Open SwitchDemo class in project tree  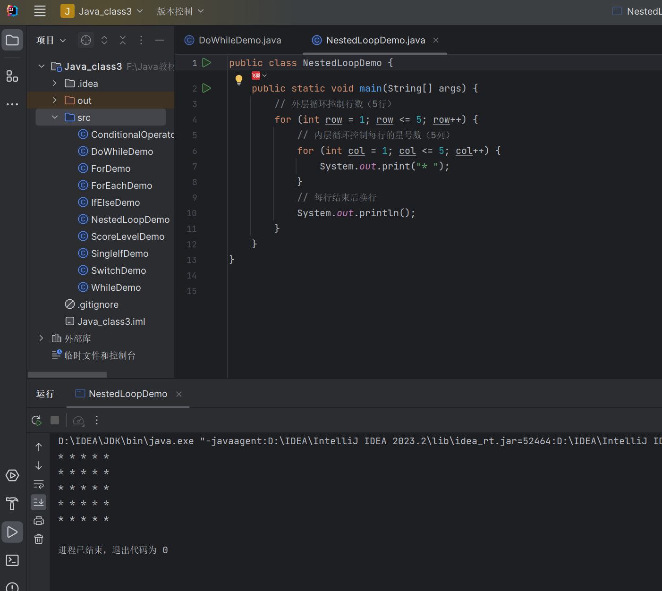[x=118, y=270]
